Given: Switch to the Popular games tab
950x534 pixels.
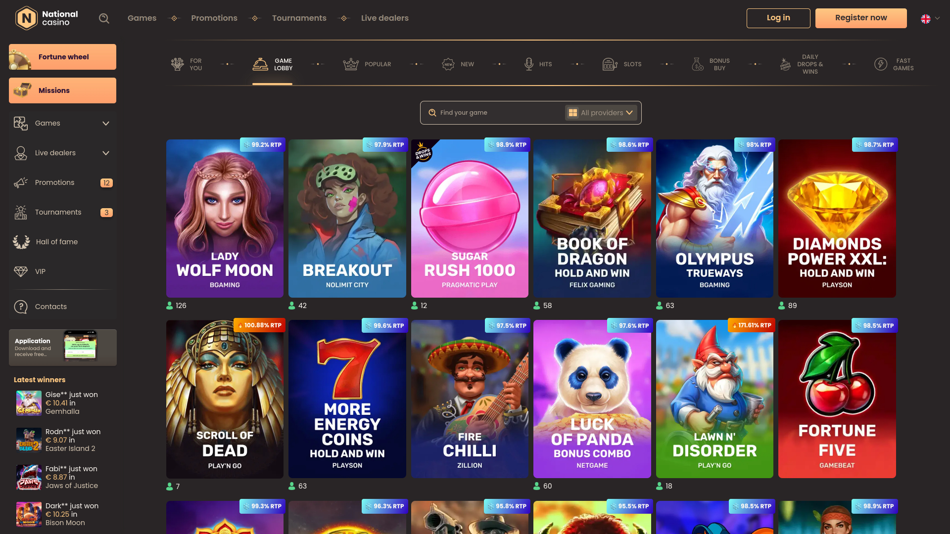Looking at the screenshot, I should pos(367,64).
